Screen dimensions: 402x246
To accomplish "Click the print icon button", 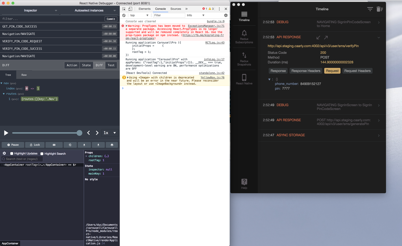I will coord(112,145).
